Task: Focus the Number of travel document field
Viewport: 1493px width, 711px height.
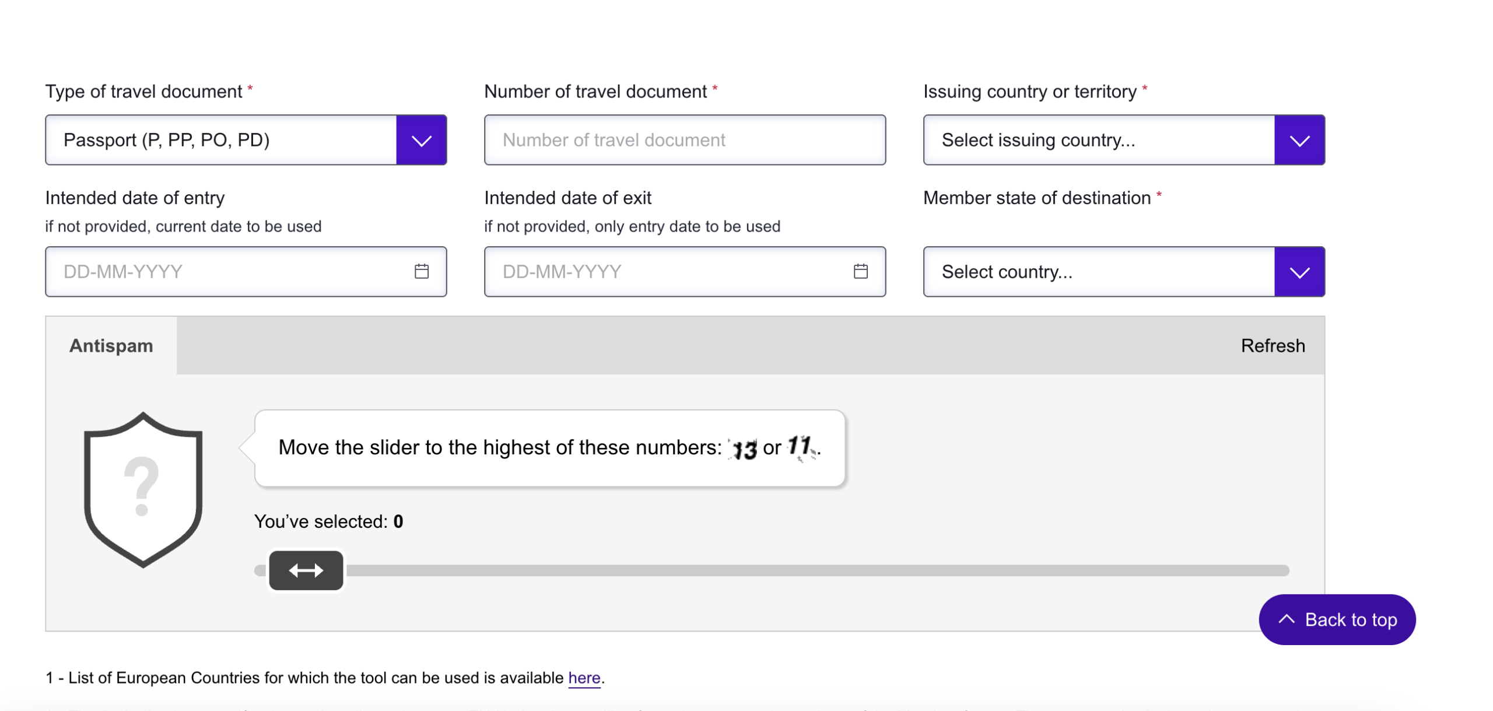Action: (685, 140)
